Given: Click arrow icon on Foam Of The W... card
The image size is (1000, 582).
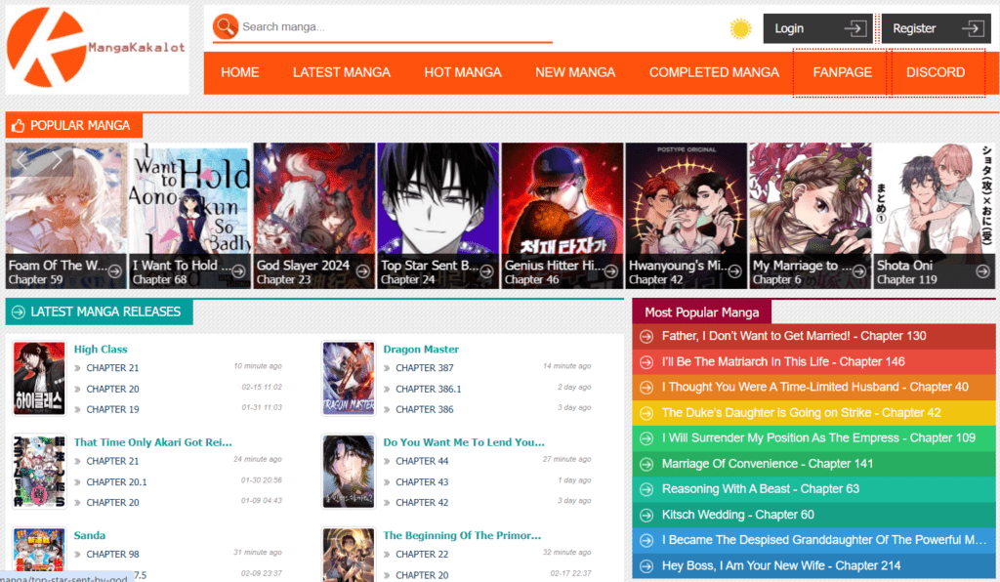Looking at the screenshot, I should click(115, 271).
